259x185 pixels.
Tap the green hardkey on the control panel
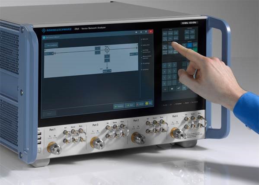click(x=195, y=50)
